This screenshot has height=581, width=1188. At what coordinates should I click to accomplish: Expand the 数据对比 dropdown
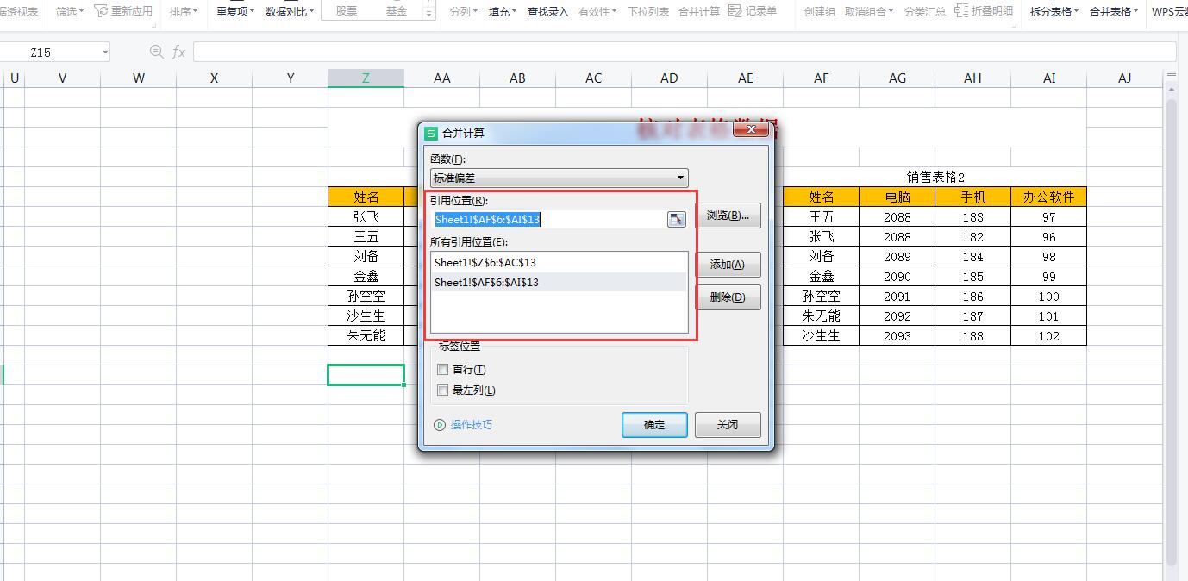(x=290, y=11)
